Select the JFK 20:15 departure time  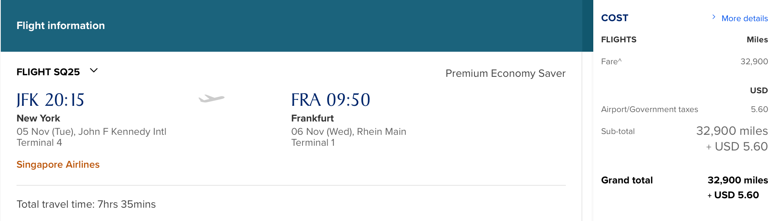(50, 100)
